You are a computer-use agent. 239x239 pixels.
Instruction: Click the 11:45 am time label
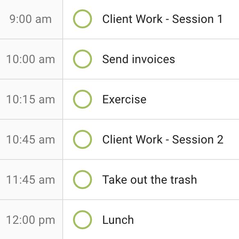(x=30, y=180)
